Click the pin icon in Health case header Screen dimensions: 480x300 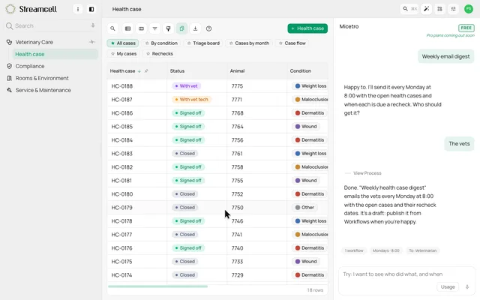(x=146, y=70)
